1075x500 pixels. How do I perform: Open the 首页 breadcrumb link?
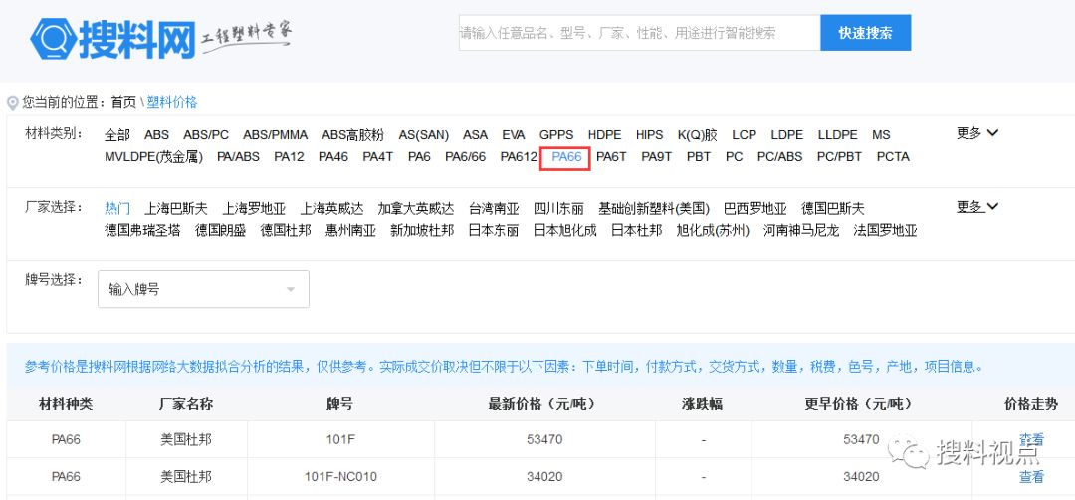tap(123, 103)
